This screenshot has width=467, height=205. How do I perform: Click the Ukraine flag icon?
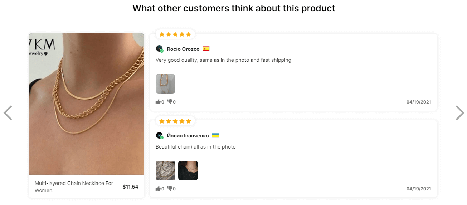tap(215, 135)
